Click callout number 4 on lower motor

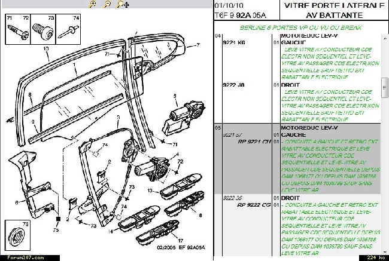pyautogui.click(x=177, y=155)
